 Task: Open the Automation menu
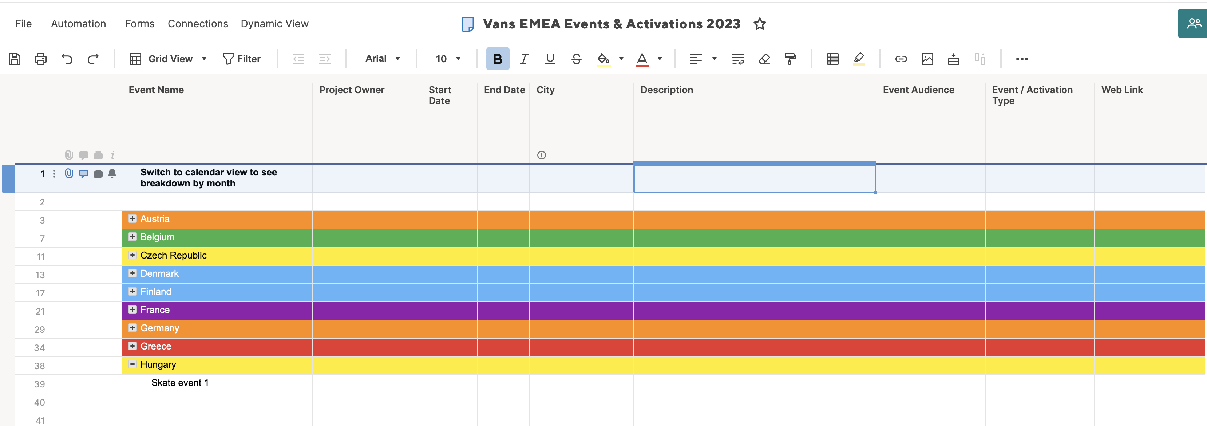point(78,23)
